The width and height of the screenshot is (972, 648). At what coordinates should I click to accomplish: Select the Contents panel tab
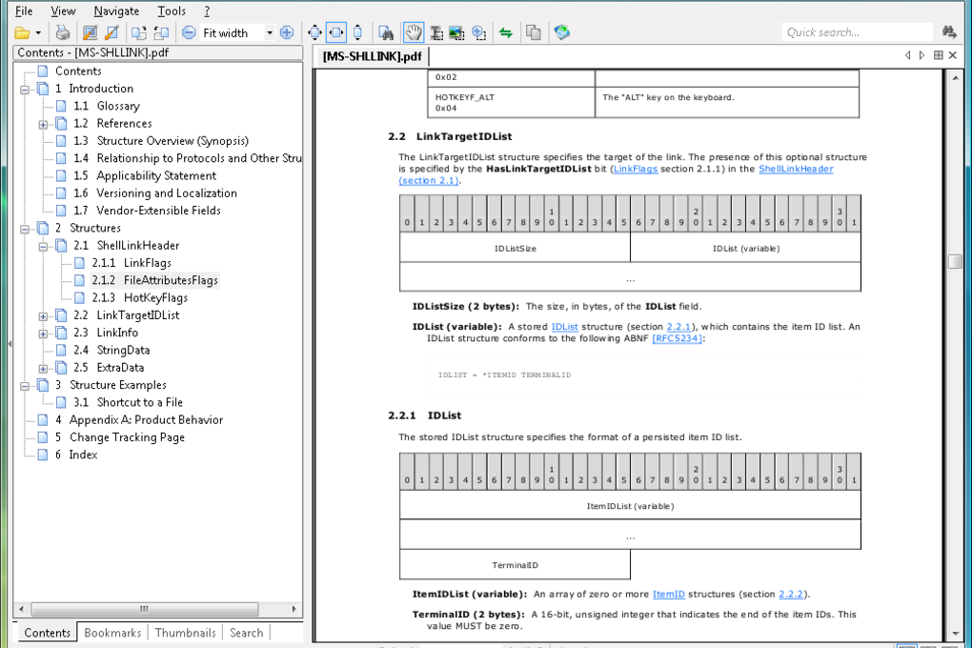click(47, 633)
